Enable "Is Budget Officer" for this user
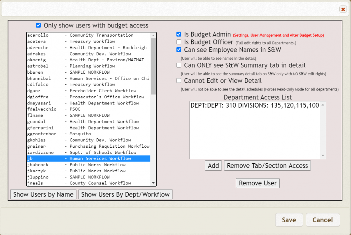351x235 pixels. coord(179,41)
